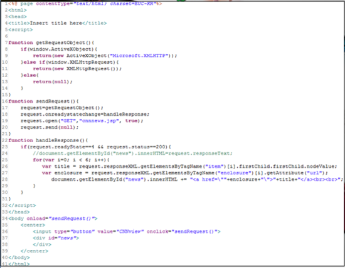This screenshot has height=268, width=345.
Task: Click the 'return(null);' statement
Action: [x=53, y=82]
